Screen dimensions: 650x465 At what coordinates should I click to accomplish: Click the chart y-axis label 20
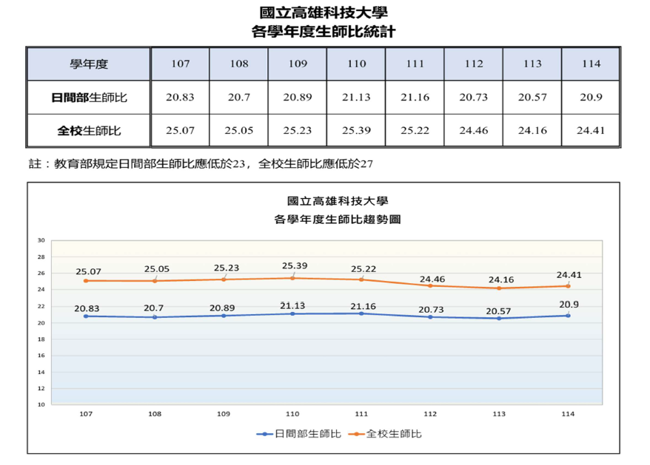(x=41, y=323)
